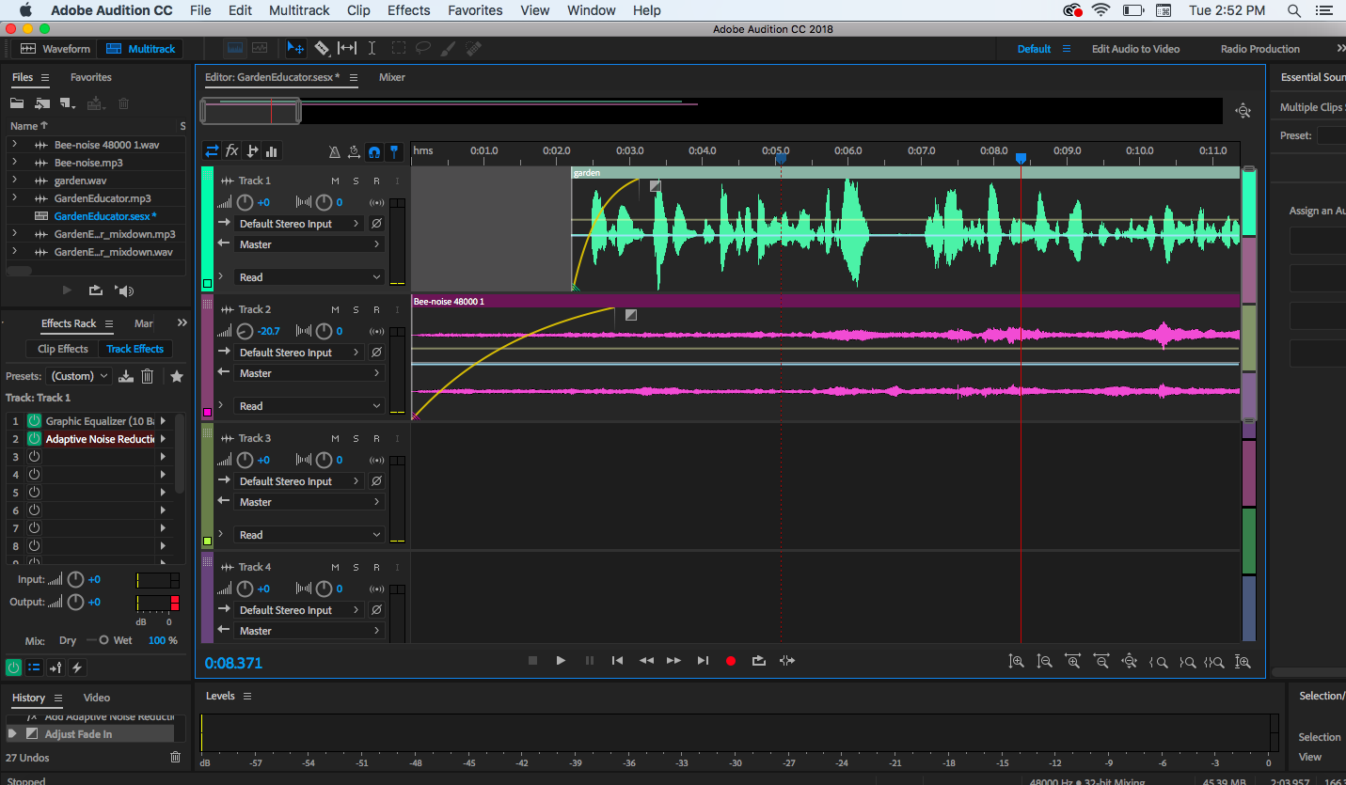The width and height of the screenshot is (1346, 785).
Task: Click the Adjust Fade In history entry
Action: (90, 734)
